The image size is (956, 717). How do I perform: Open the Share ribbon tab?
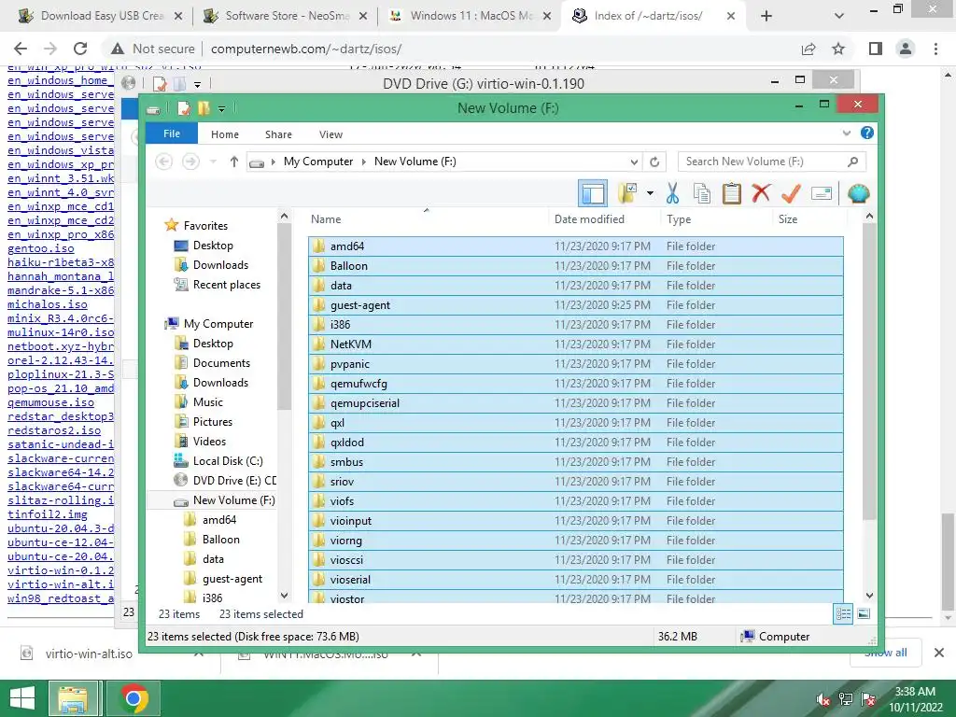pos(278,134)
